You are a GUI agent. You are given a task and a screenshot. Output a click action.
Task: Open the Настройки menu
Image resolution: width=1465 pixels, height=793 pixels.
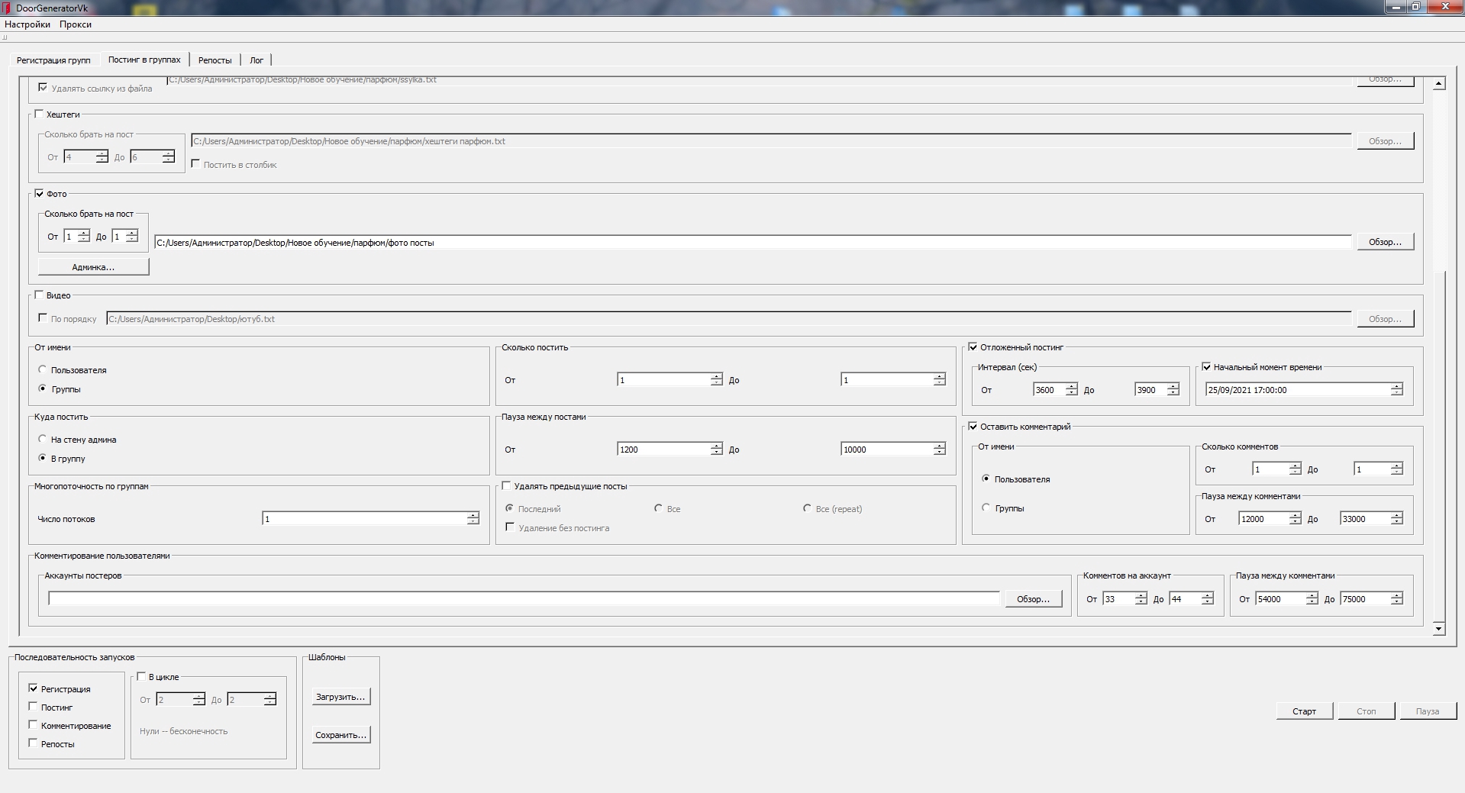(27, 24)
